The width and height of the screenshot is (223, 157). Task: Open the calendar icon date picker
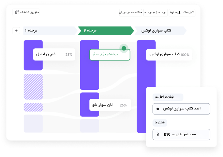[17, 13]
